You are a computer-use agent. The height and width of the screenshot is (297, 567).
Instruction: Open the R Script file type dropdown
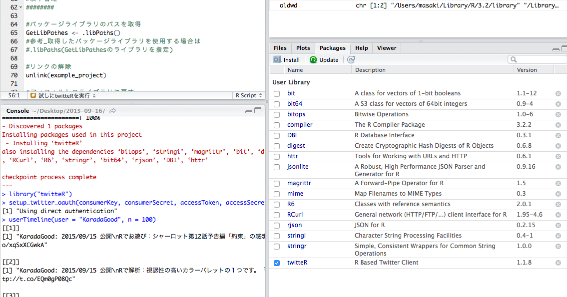248,95
